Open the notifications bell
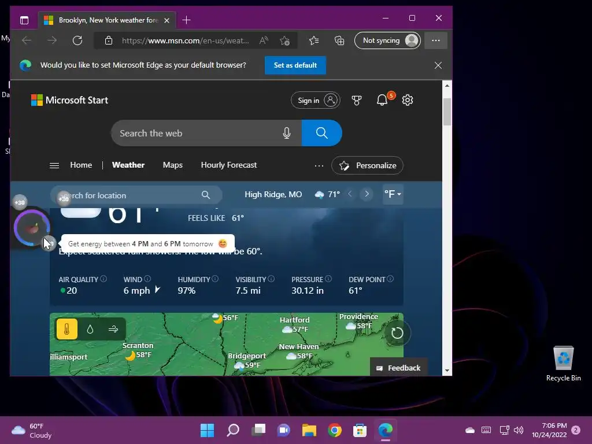Image resolution: width=592 pixels, height=444 pixels. pyautogui.click(x=382, y=100)
